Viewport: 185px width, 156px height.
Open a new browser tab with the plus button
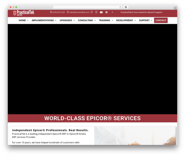(175, 8)
